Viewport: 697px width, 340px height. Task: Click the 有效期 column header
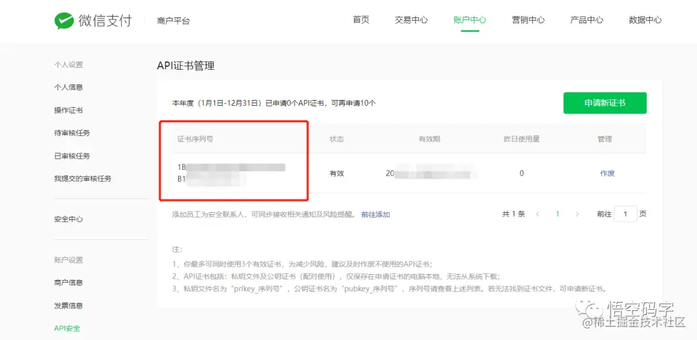429,139
